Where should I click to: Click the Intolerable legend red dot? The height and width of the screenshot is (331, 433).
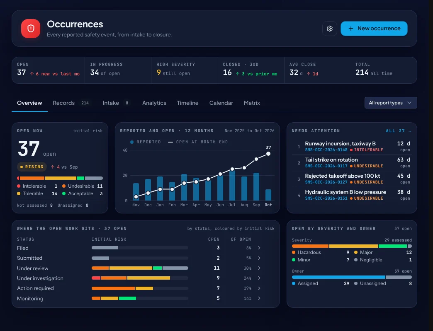19,186
